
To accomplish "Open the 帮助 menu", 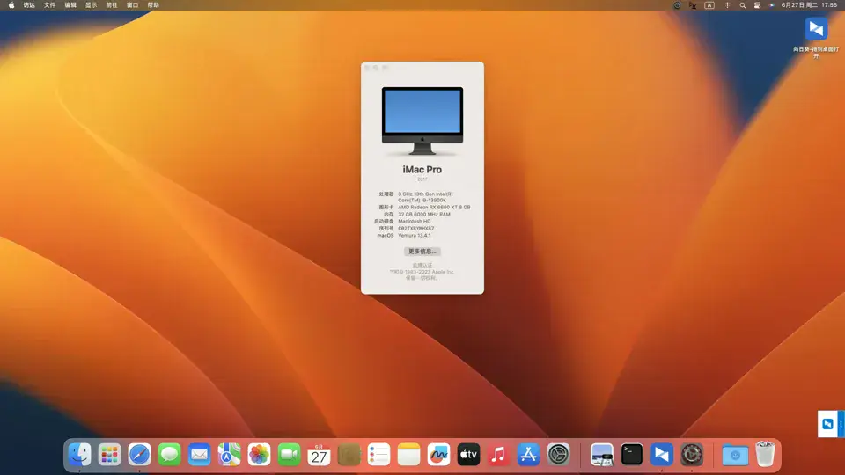I will tap(153, 5).
